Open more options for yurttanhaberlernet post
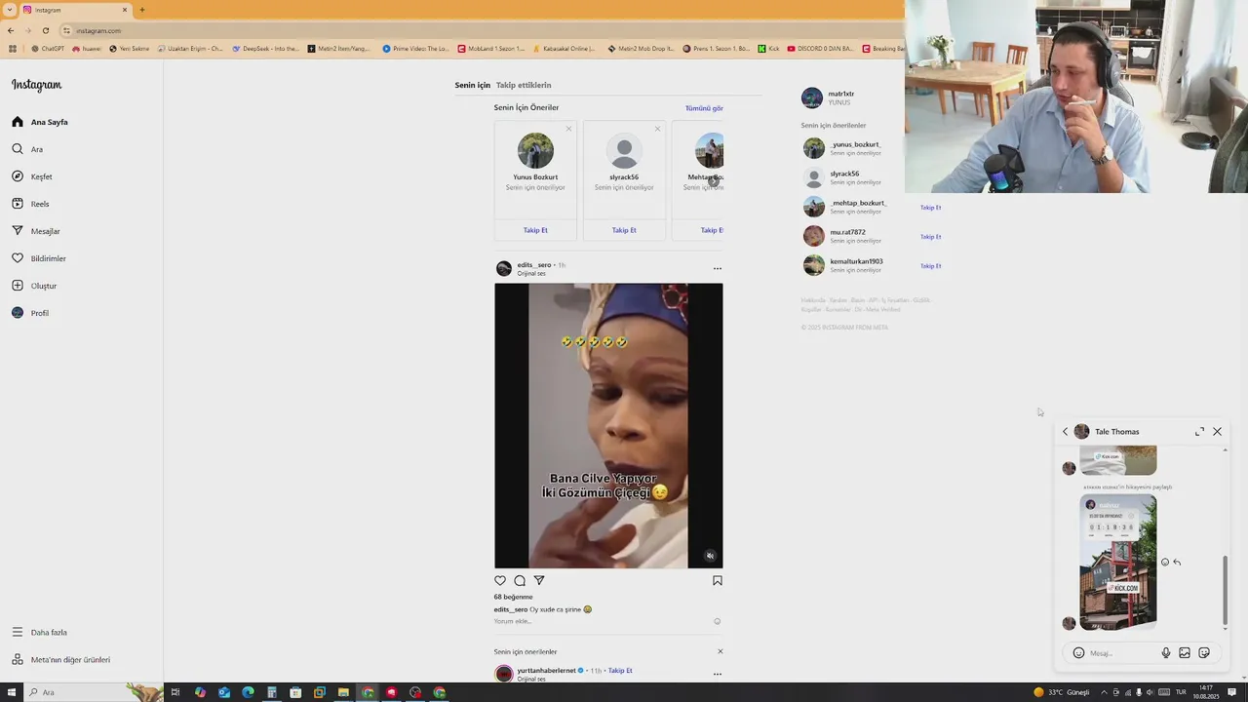 717,674
